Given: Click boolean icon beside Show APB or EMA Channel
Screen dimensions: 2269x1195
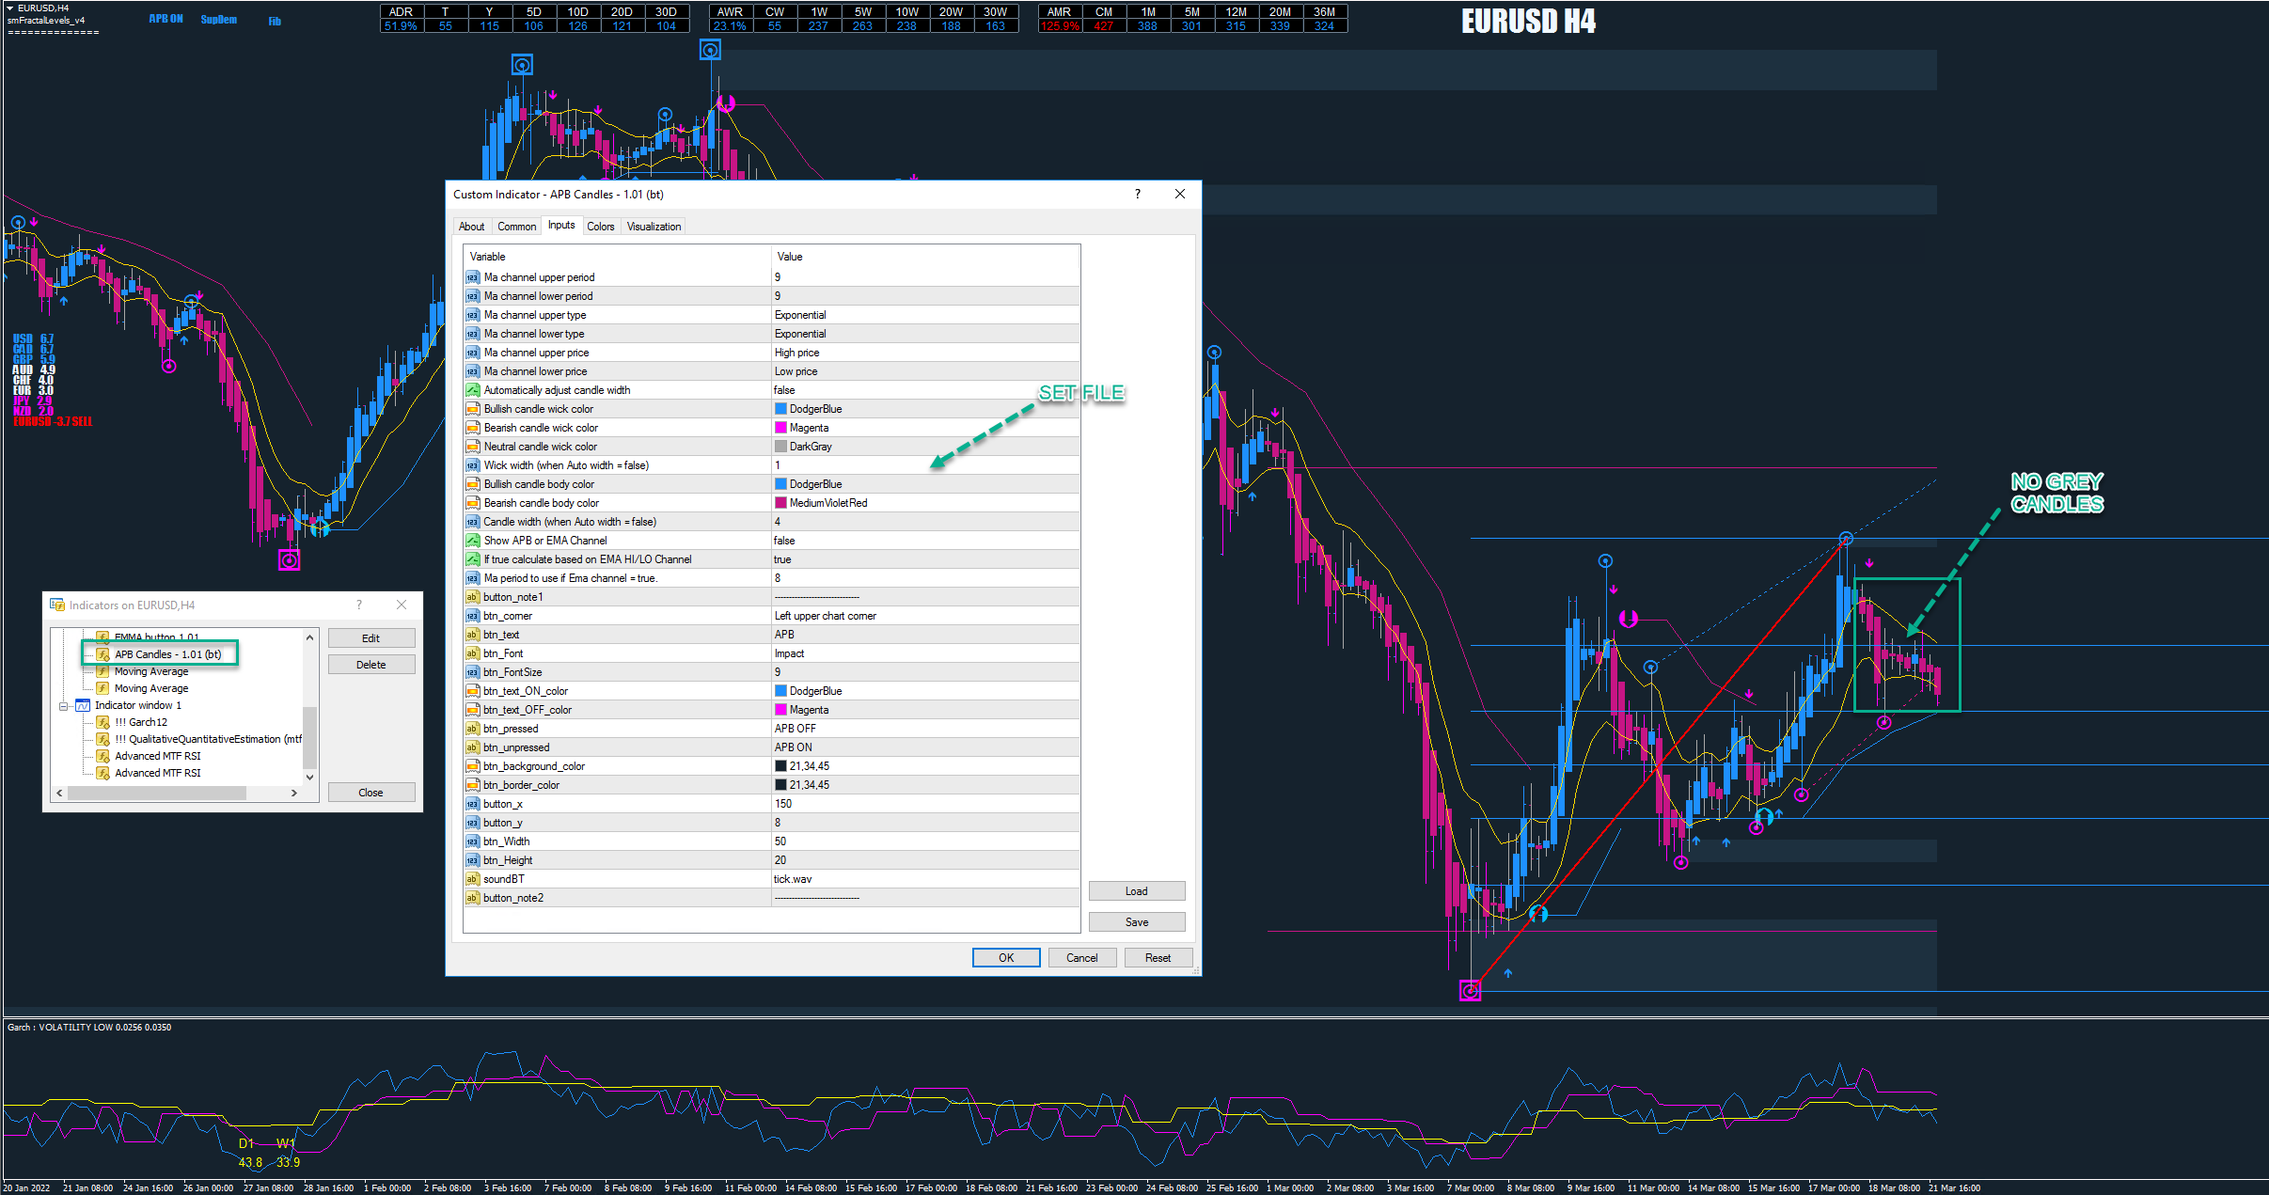Looking at the screenshot, I should coord(473,541).
